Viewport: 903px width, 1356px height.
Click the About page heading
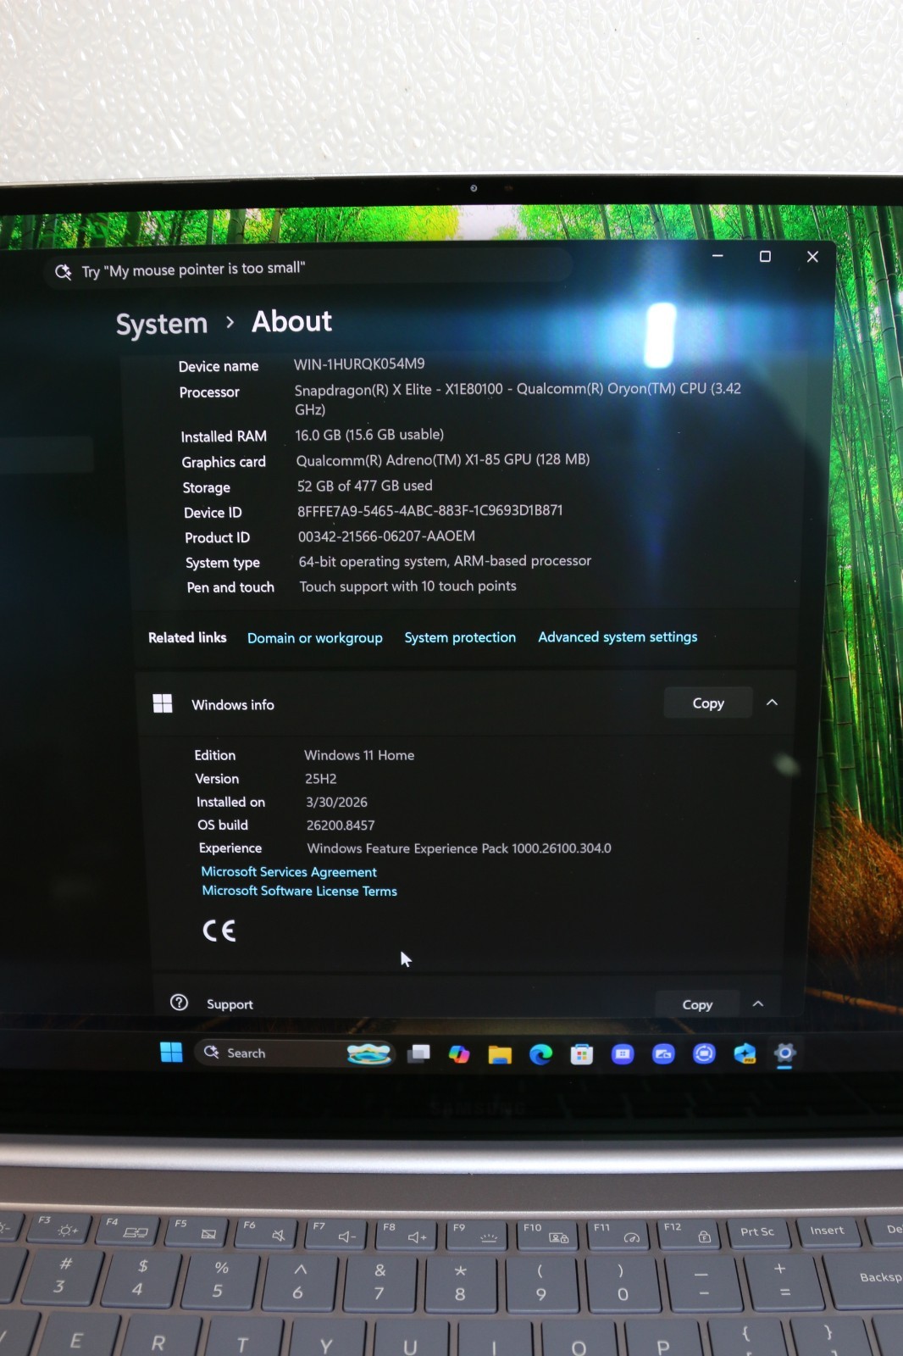[x=292, y=321]
